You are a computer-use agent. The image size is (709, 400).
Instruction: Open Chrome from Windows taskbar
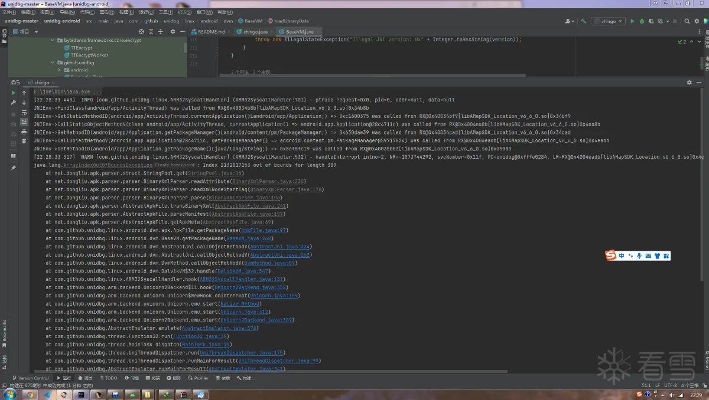coord(30,395)
